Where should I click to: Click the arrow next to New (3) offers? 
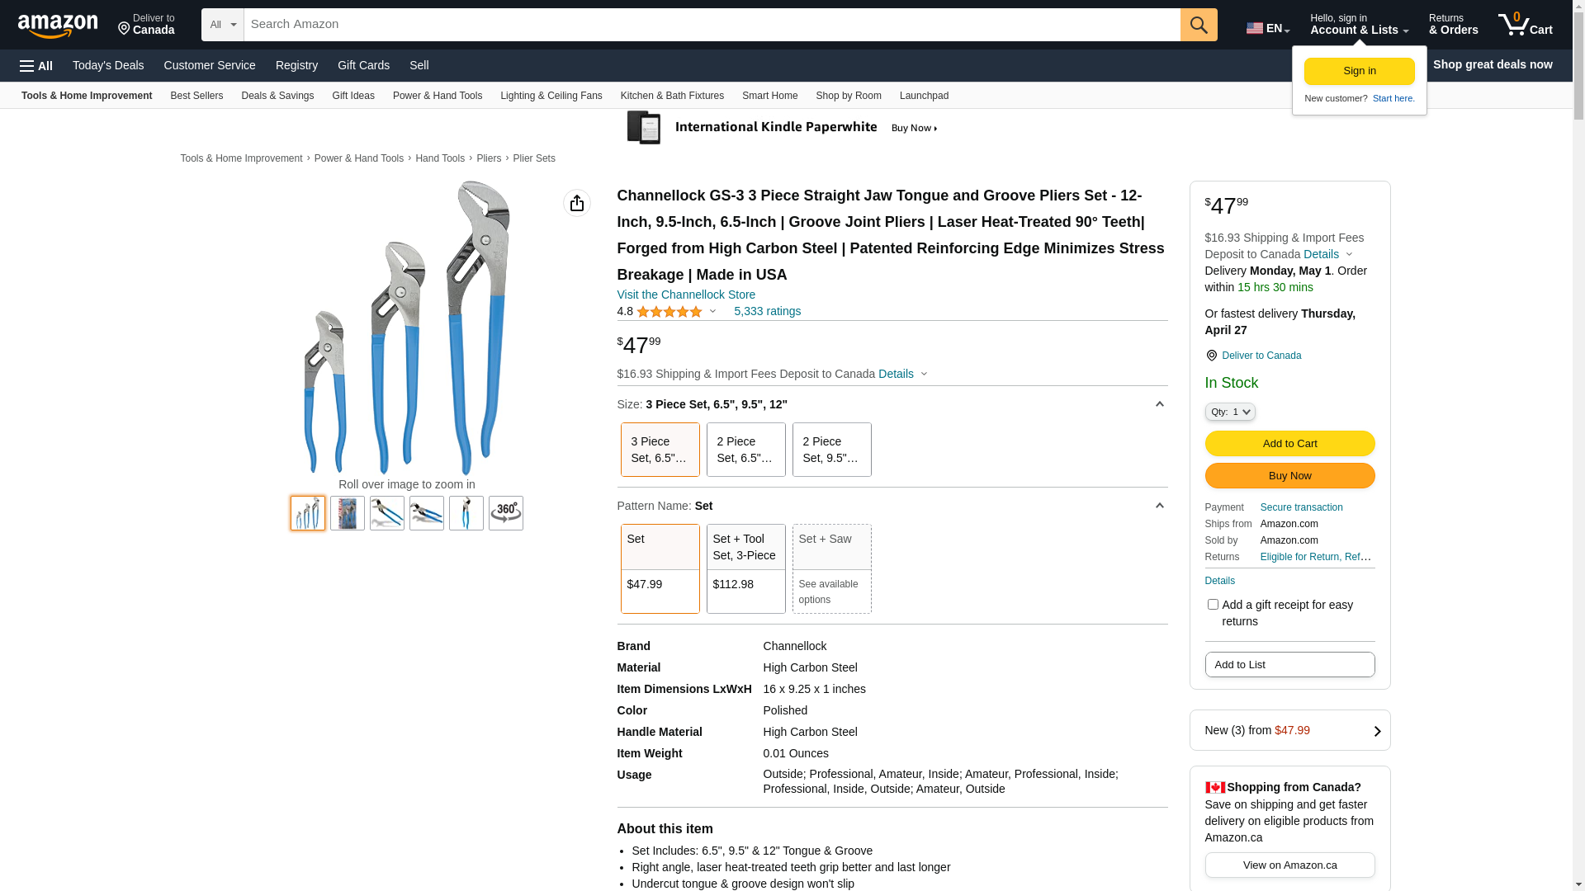(x=1377, y=731)
